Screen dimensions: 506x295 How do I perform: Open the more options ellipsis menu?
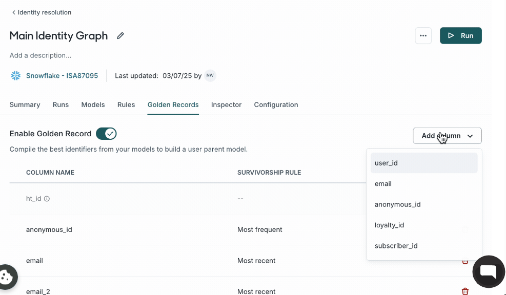(423, 35)
